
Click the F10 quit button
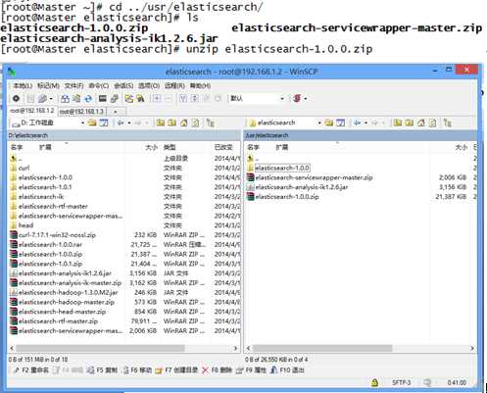tap(287, 370)
